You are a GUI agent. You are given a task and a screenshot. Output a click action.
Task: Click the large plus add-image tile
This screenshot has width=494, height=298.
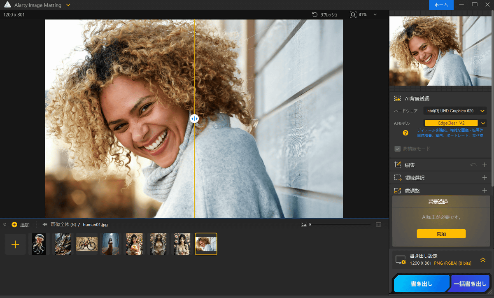15,244
